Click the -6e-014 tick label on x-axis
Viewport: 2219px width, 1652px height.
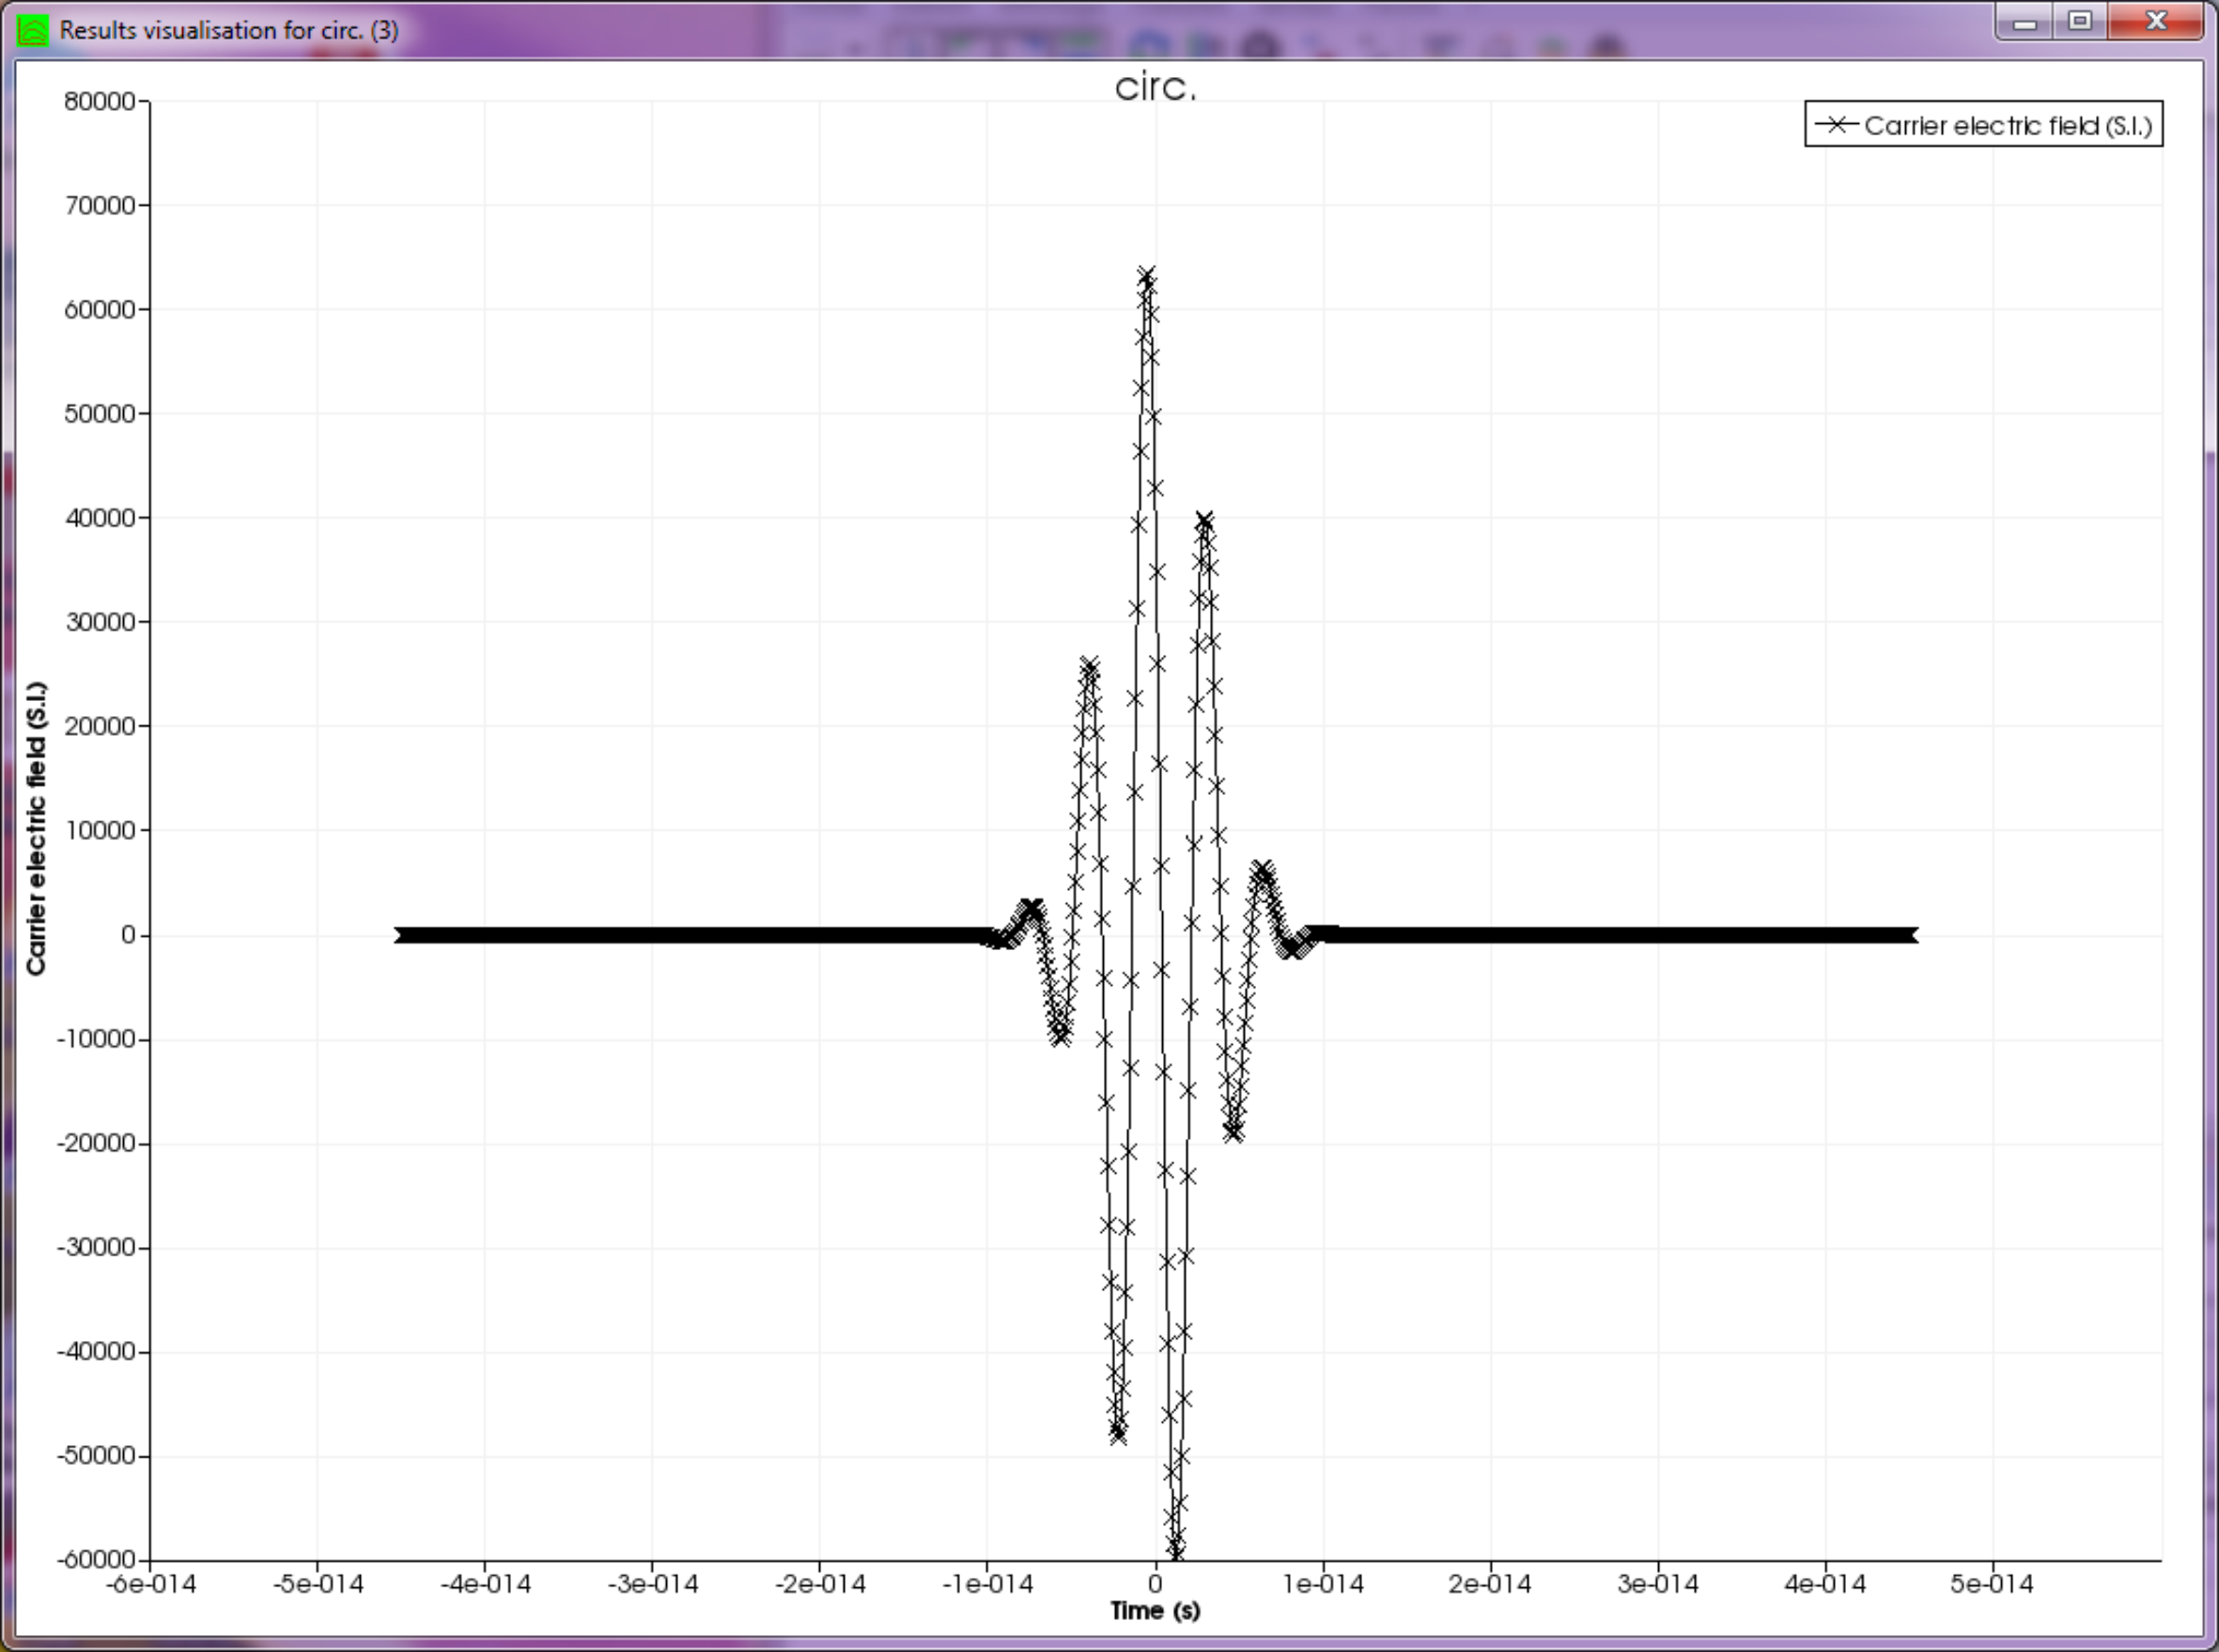point(151,1584)
